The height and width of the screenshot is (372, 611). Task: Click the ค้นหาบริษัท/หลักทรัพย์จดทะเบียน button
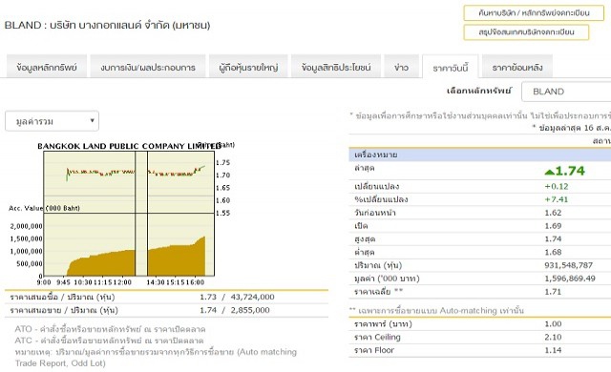click(534, 12)
